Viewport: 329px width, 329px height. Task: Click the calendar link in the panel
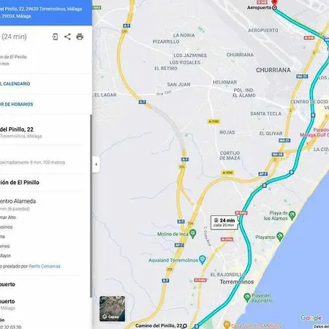15,84
